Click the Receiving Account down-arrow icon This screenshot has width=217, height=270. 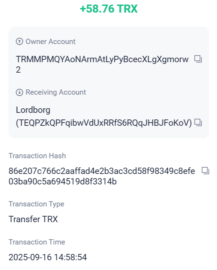pyautogui.click(x=20, y=92)
